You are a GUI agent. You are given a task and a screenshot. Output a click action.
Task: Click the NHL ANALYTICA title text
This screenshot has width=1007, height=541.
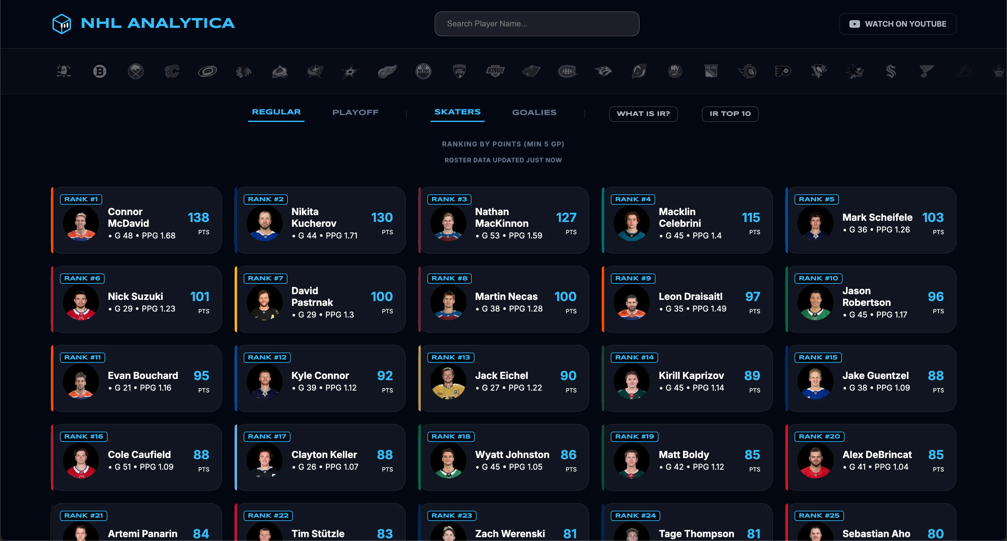click(x=158, y=23)
